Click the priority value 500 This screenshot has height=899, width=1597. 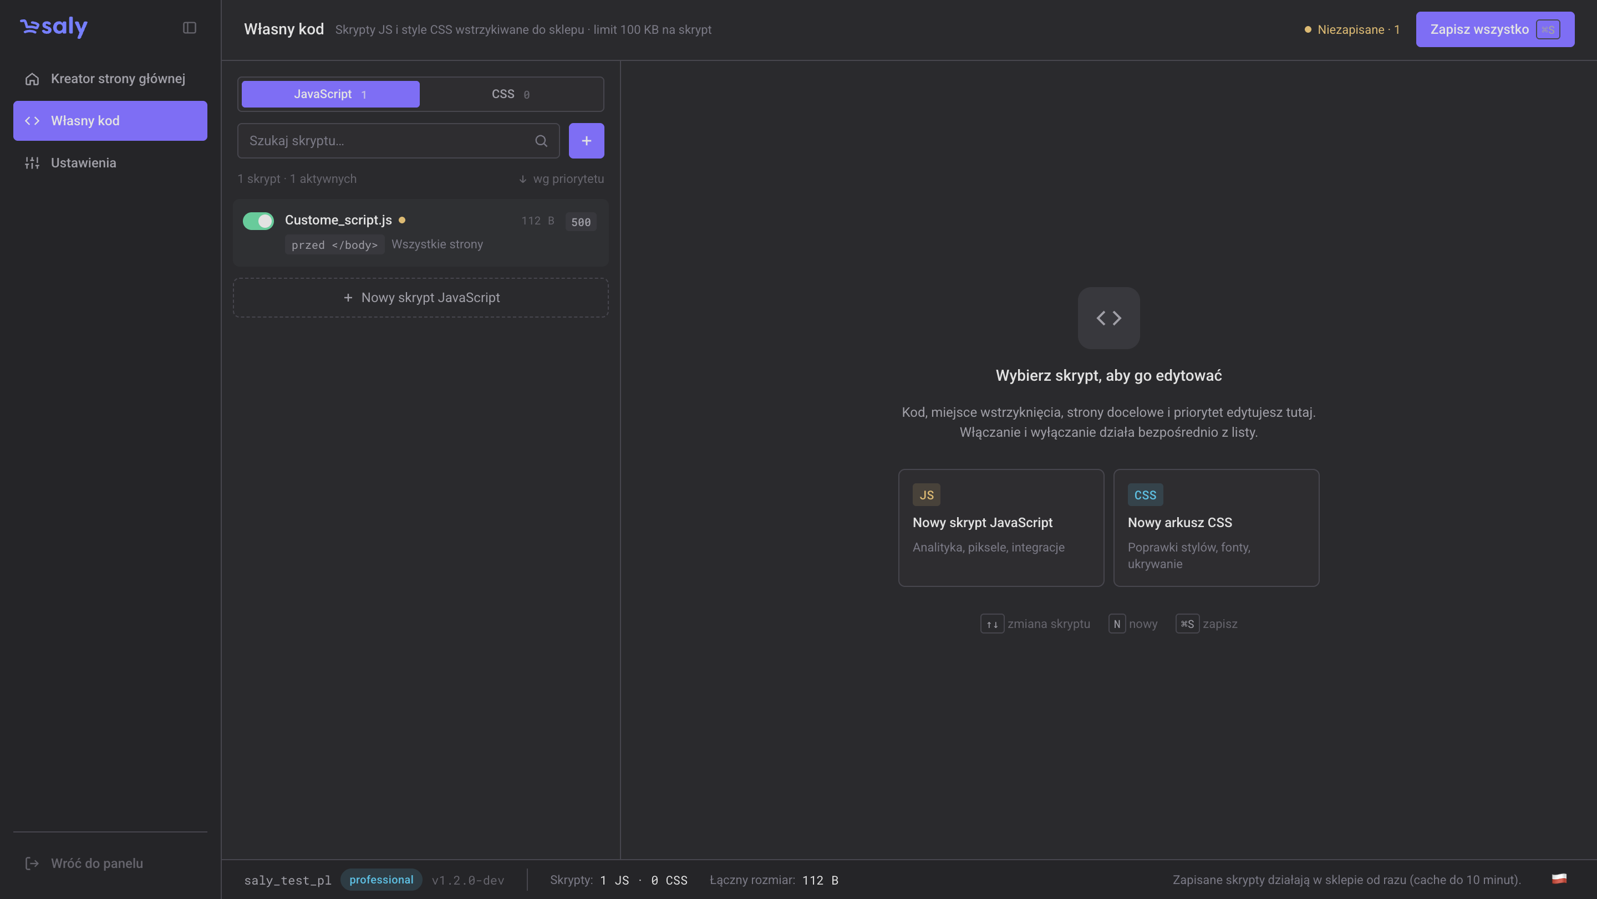tap(580, 222)
